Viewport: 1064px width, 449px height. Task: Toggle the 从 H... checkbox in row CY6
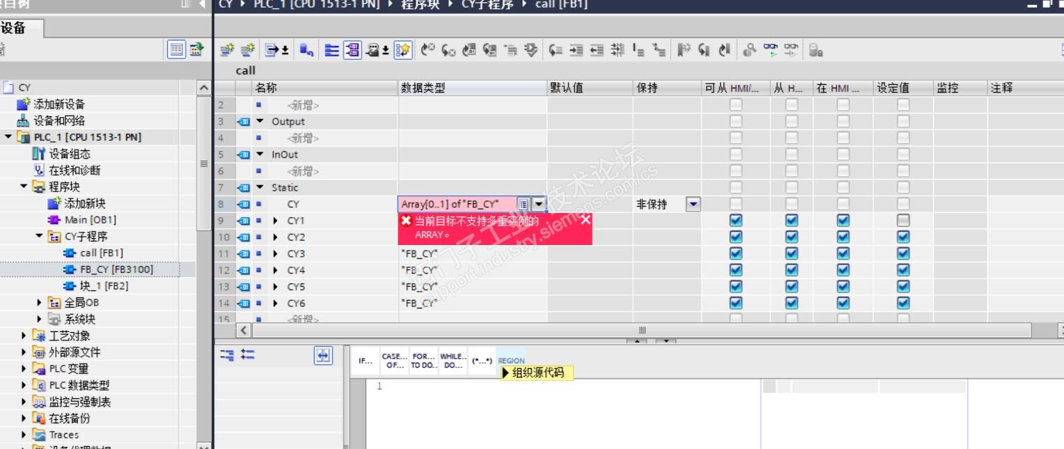(x=791, y=304)
